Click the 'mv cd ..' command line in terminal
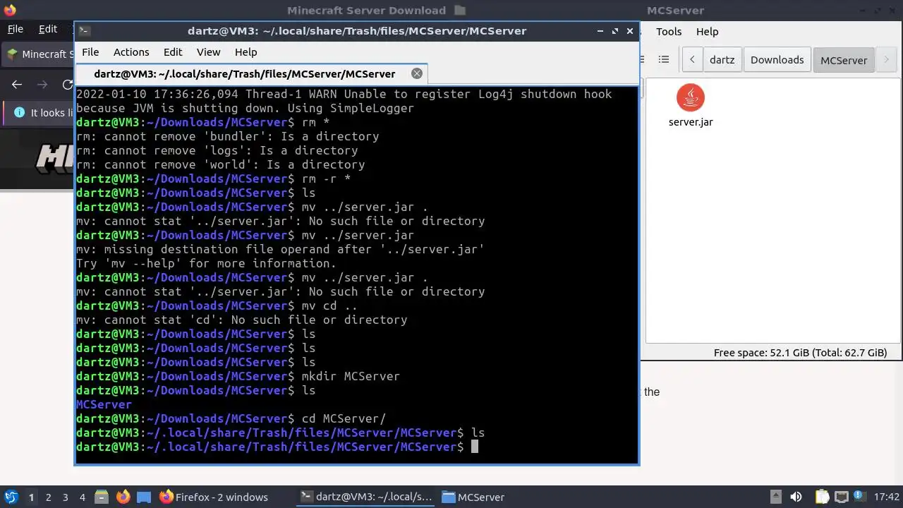This screenshot has width=903, height=508. [329, 306]
